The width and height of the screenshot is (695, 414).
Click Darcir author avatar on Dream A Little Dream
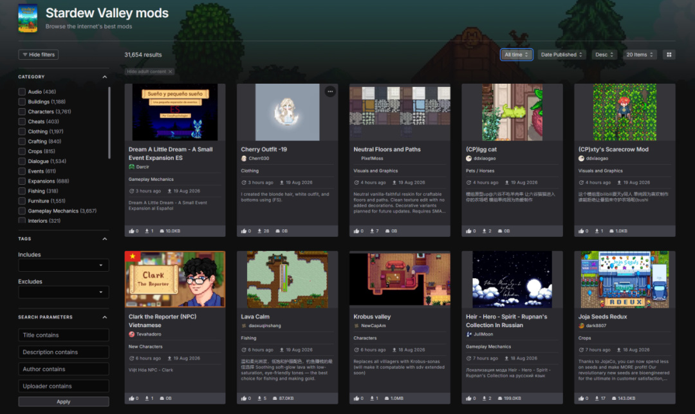point(132,167)
